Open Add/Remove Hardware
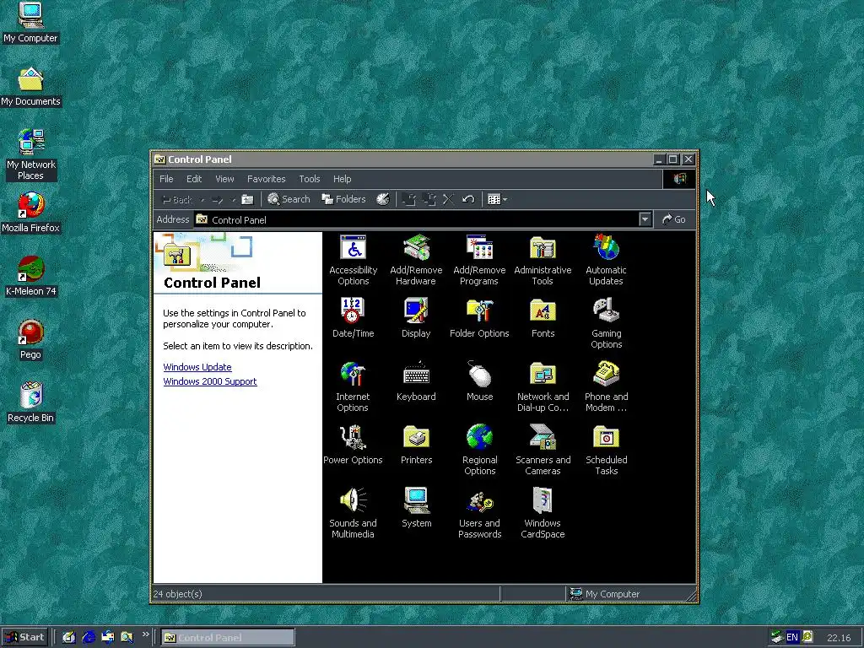 click(x=416, y=260)
